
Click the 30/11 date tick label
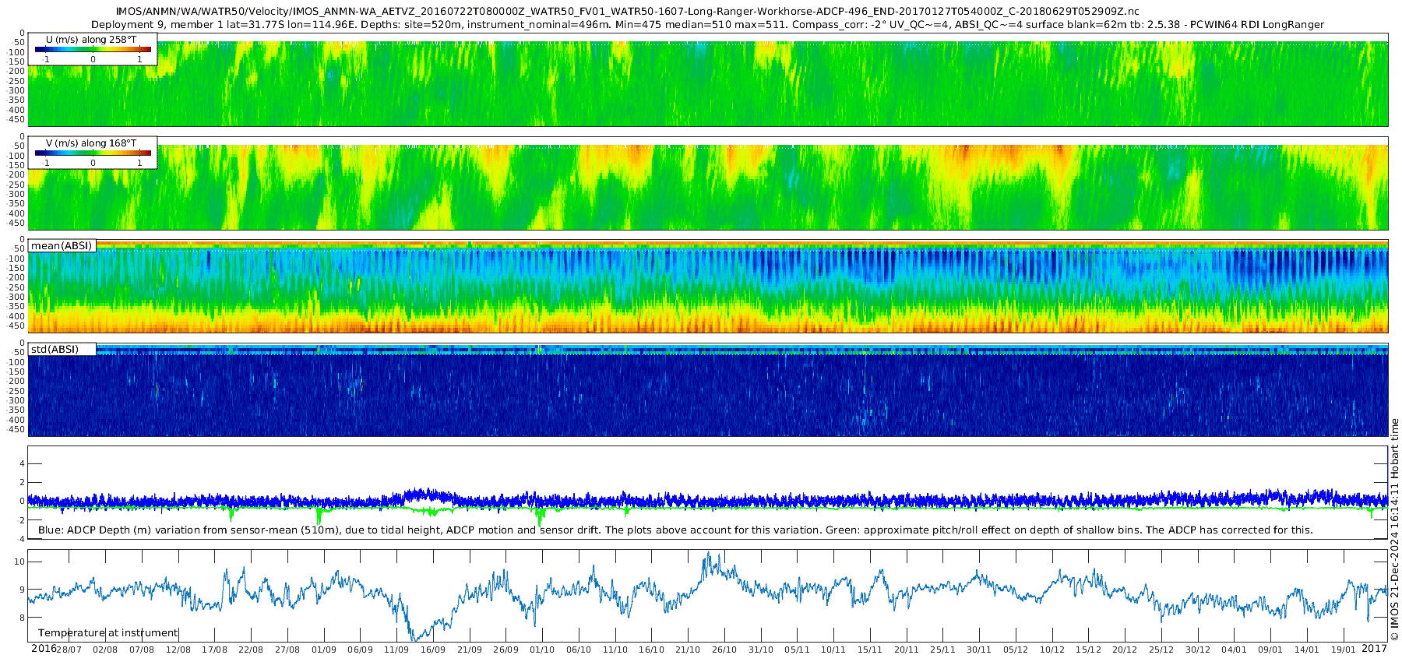pyautogui.click(x=979, y=650)
